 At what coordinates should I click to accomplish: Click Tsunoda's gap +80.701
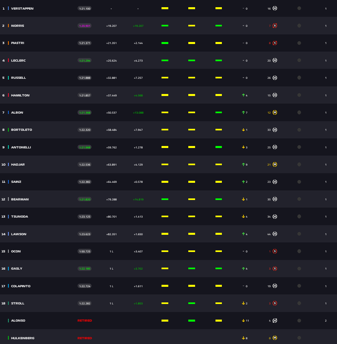112,217
